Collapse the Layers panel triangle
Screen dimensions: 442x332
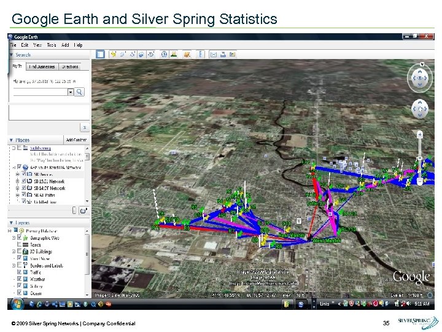click(11, 223)
